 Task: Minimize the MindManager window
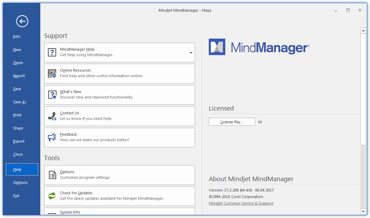click(336, 10)
